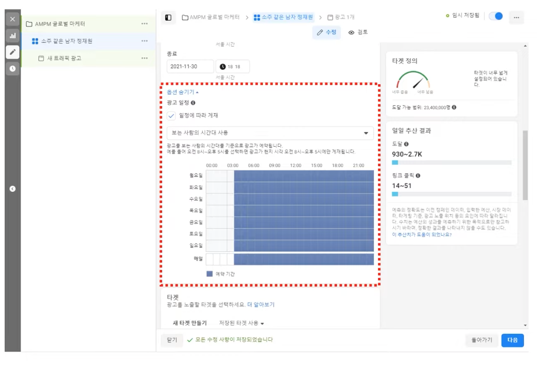
Task: Click the 종료 date field 2021-11-30
Action: [x=190, y=67]
